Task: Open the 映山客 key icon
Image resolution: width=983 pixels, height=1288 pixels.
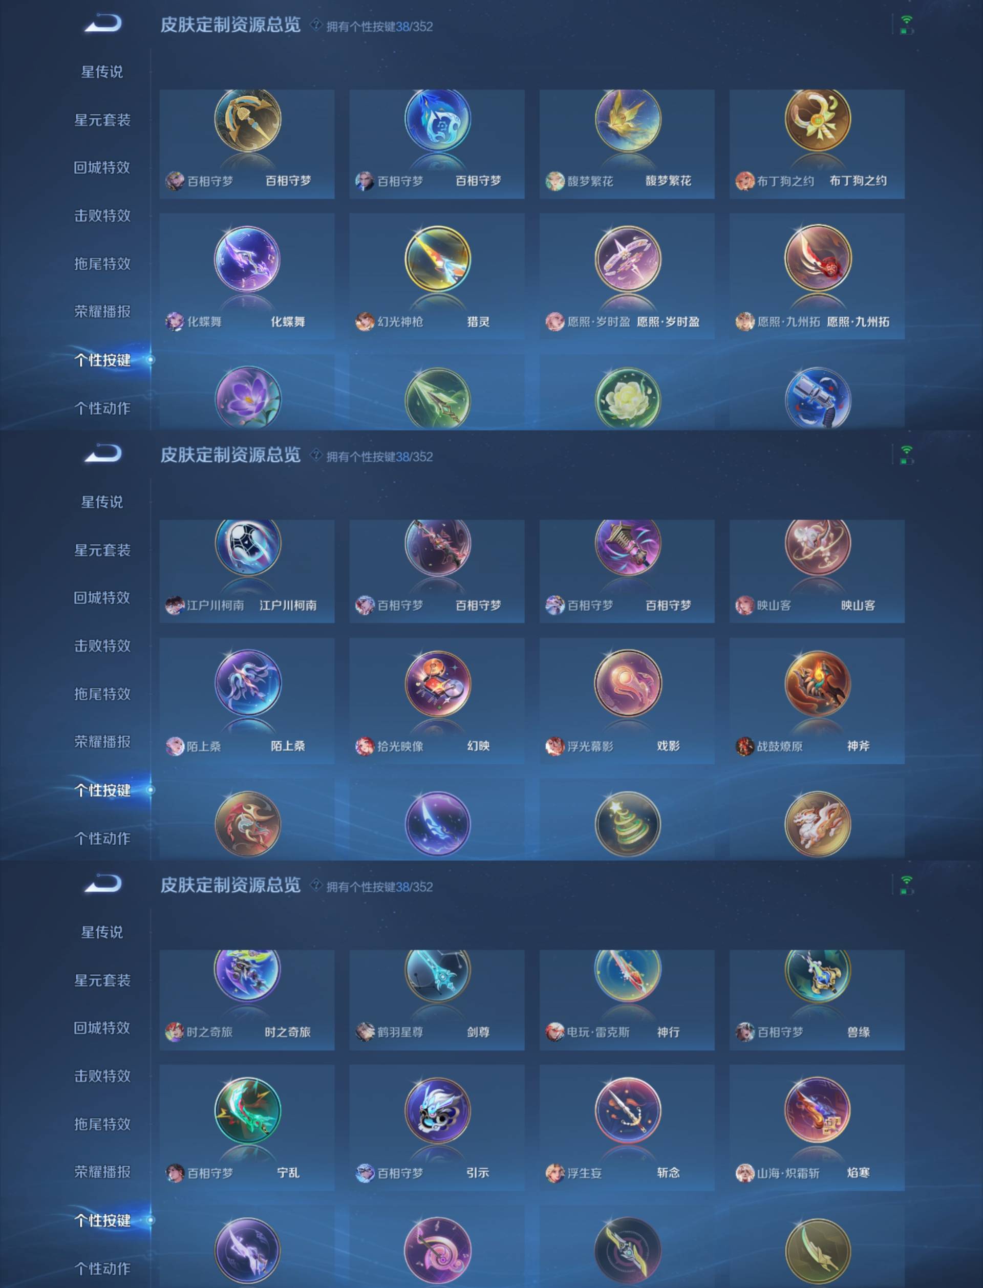Action: [x=818, y=547]
